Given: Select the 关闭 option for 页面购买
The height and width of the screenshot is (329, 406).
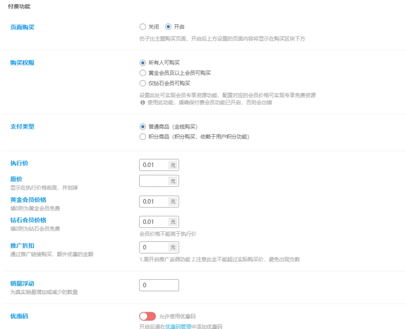Looking at the screenshot, I should click(x=142, y=27).
